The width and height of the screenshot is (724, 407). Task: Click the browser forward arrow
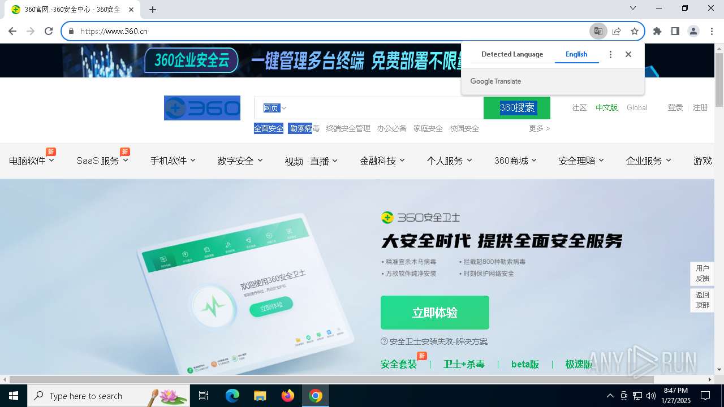coord(31,31)
